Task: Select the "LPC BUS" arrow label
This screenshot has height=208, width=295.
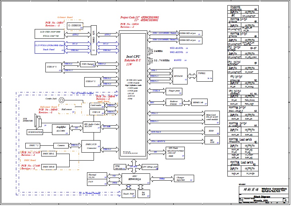Action: pyautogui.click(x=133, y=167)
